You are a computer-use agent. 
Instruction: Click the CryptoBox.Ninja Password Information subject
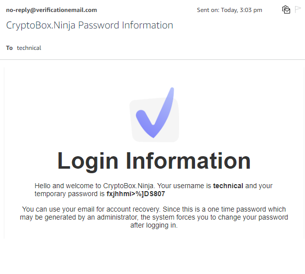click(90, 25)
